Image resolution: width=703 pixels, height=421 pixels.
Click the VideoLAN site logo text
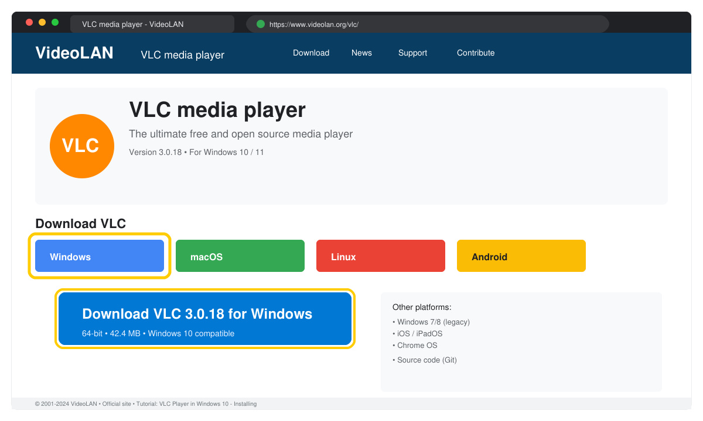coord(74,53)
